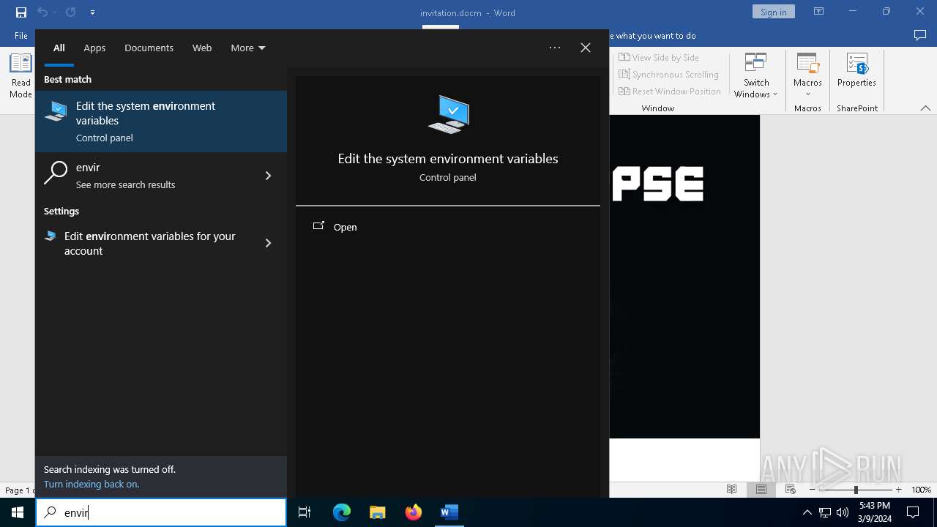The width and height of the screenshot is (937, 527).
Task: Click the zoom slider handle
Action: (x=856, y=490)
